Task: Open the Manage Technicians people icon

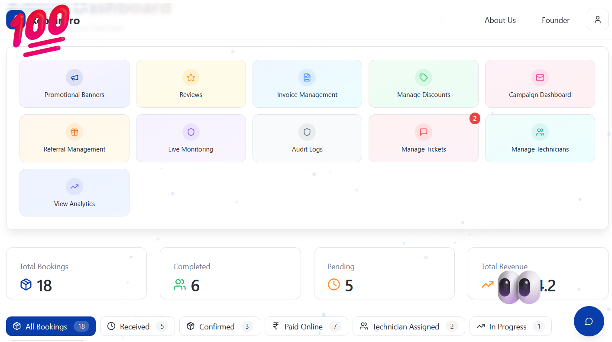Action: (x=540, y=132)
